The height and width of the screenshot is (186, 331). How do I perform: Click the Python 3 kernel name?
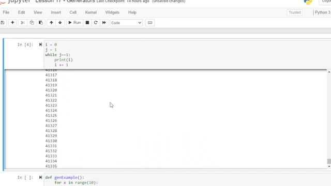point(323,12)
